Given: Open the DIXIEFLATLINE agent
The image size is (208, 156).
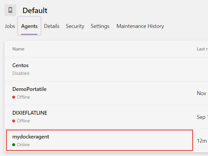Looking at the screenshot, I should pyautogui.click(x=30, y=113).
